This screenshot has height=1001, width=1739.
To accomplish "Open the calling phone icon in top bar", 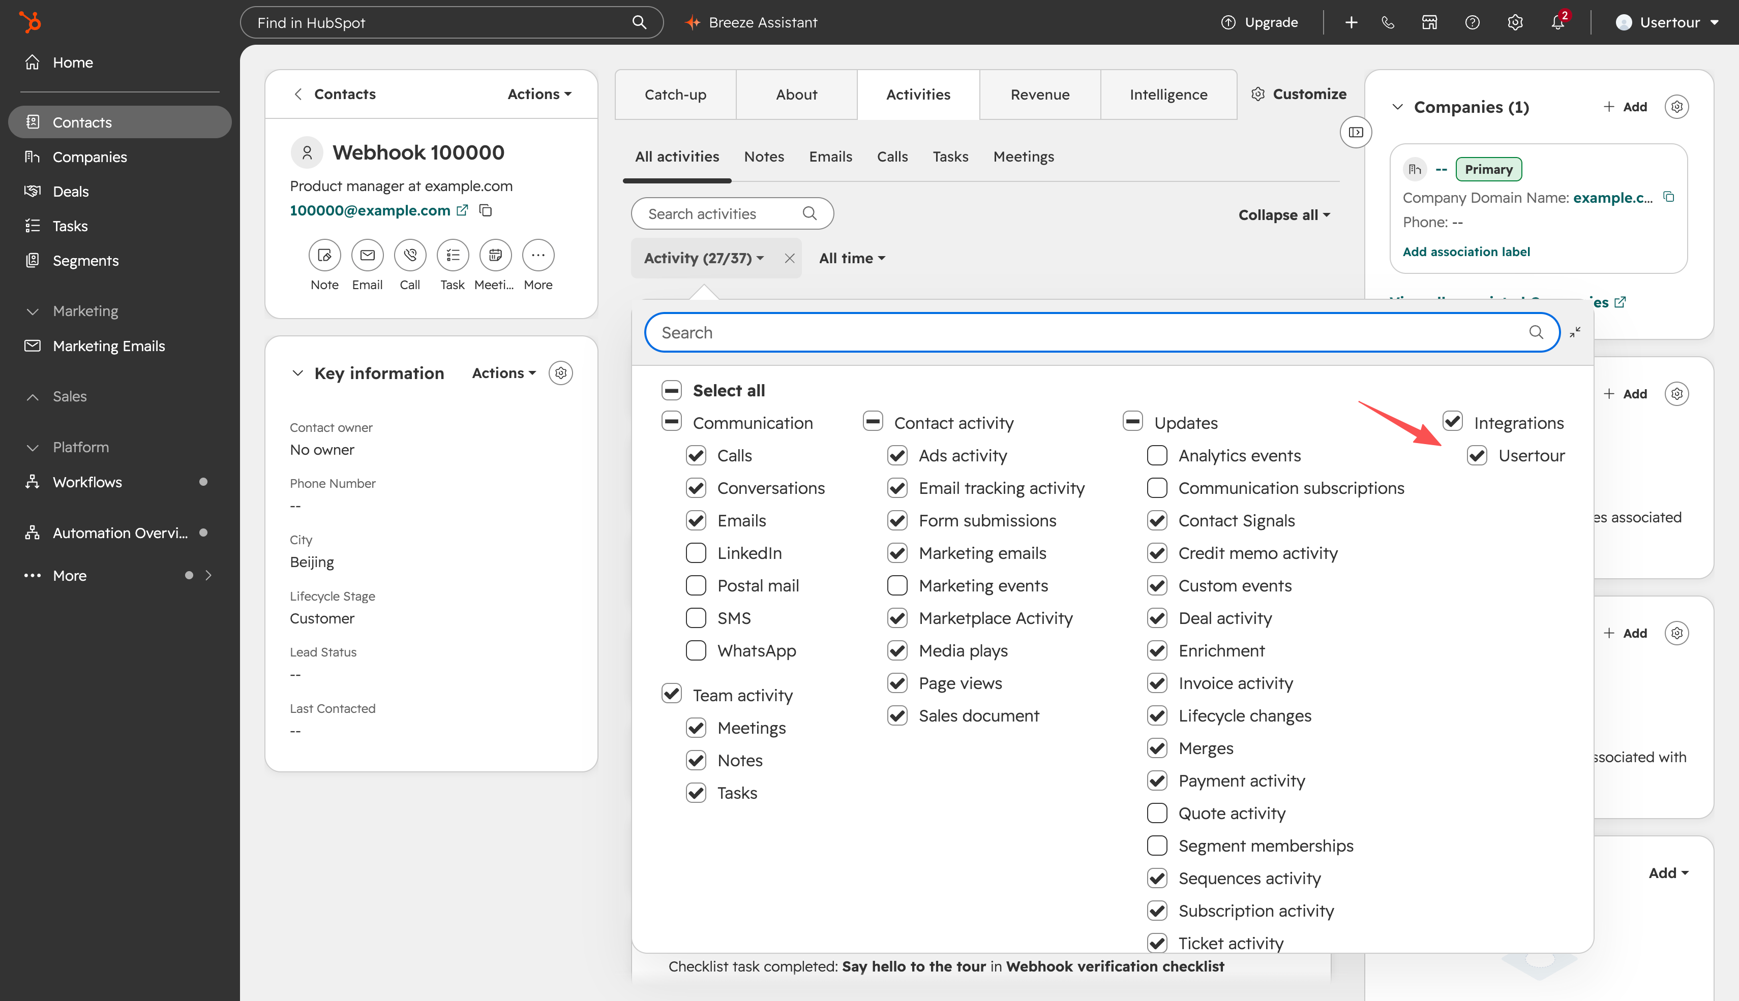I will tap(1388, 23).
